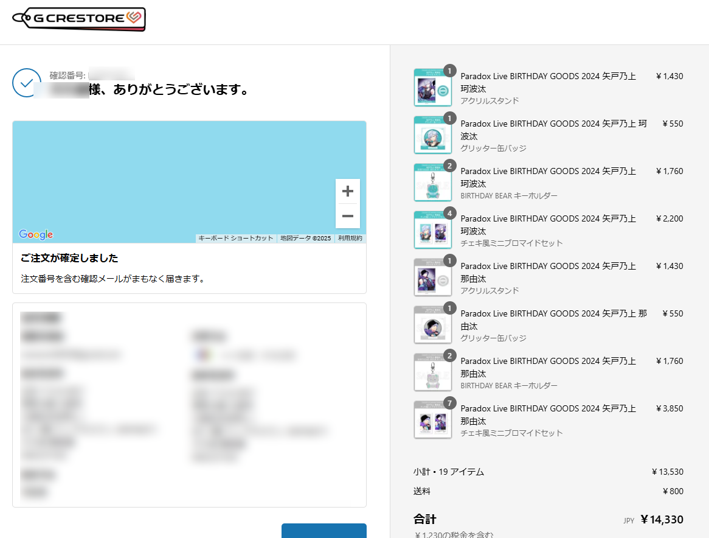Screen dimensions: 709x538
Task: Open thumbnail of 那由汰 BIRTHDAY BEAR キーホルダー
Action: tap(433, 373)
